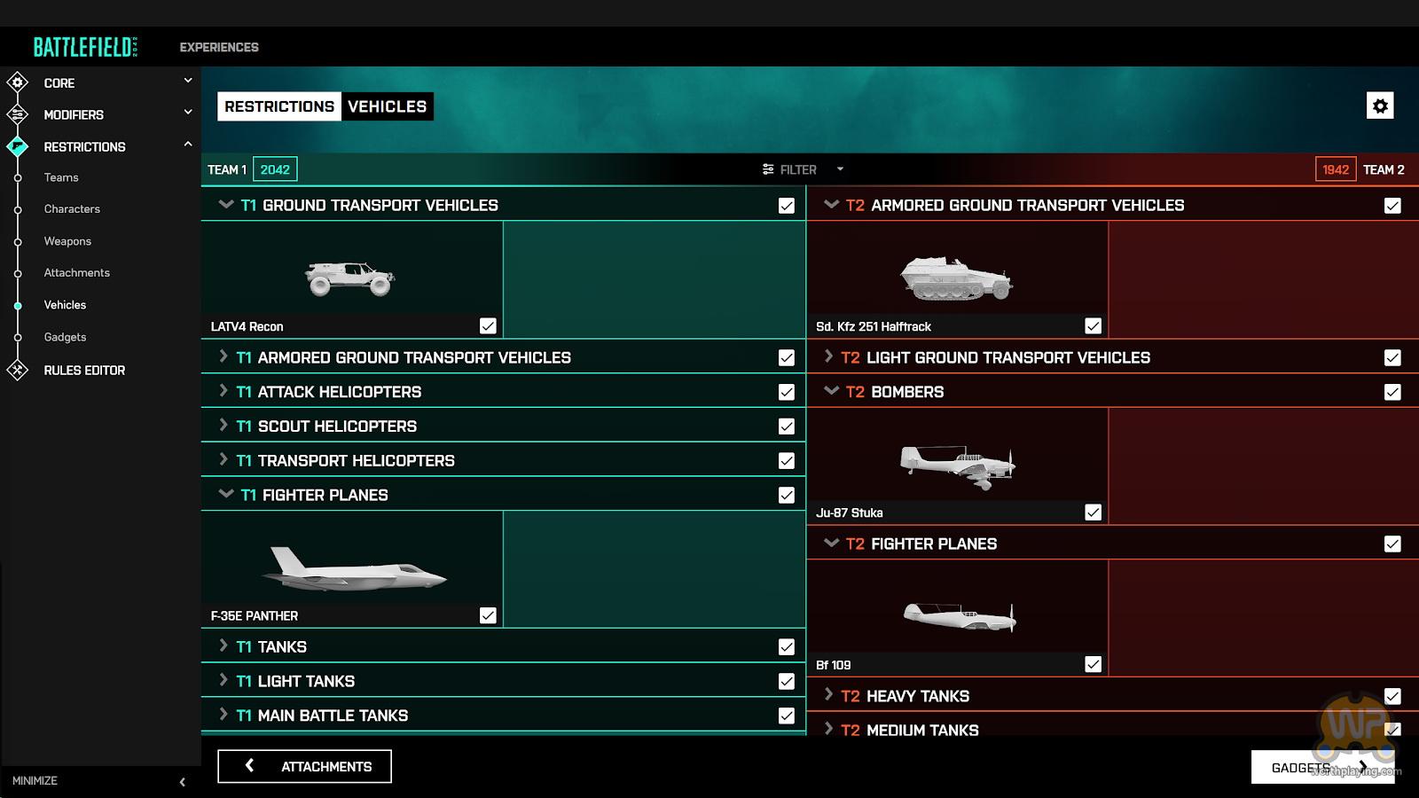
Task: Uncheck the LATV4 Recon vehicle checkbox
Action: tap(488, 325)
